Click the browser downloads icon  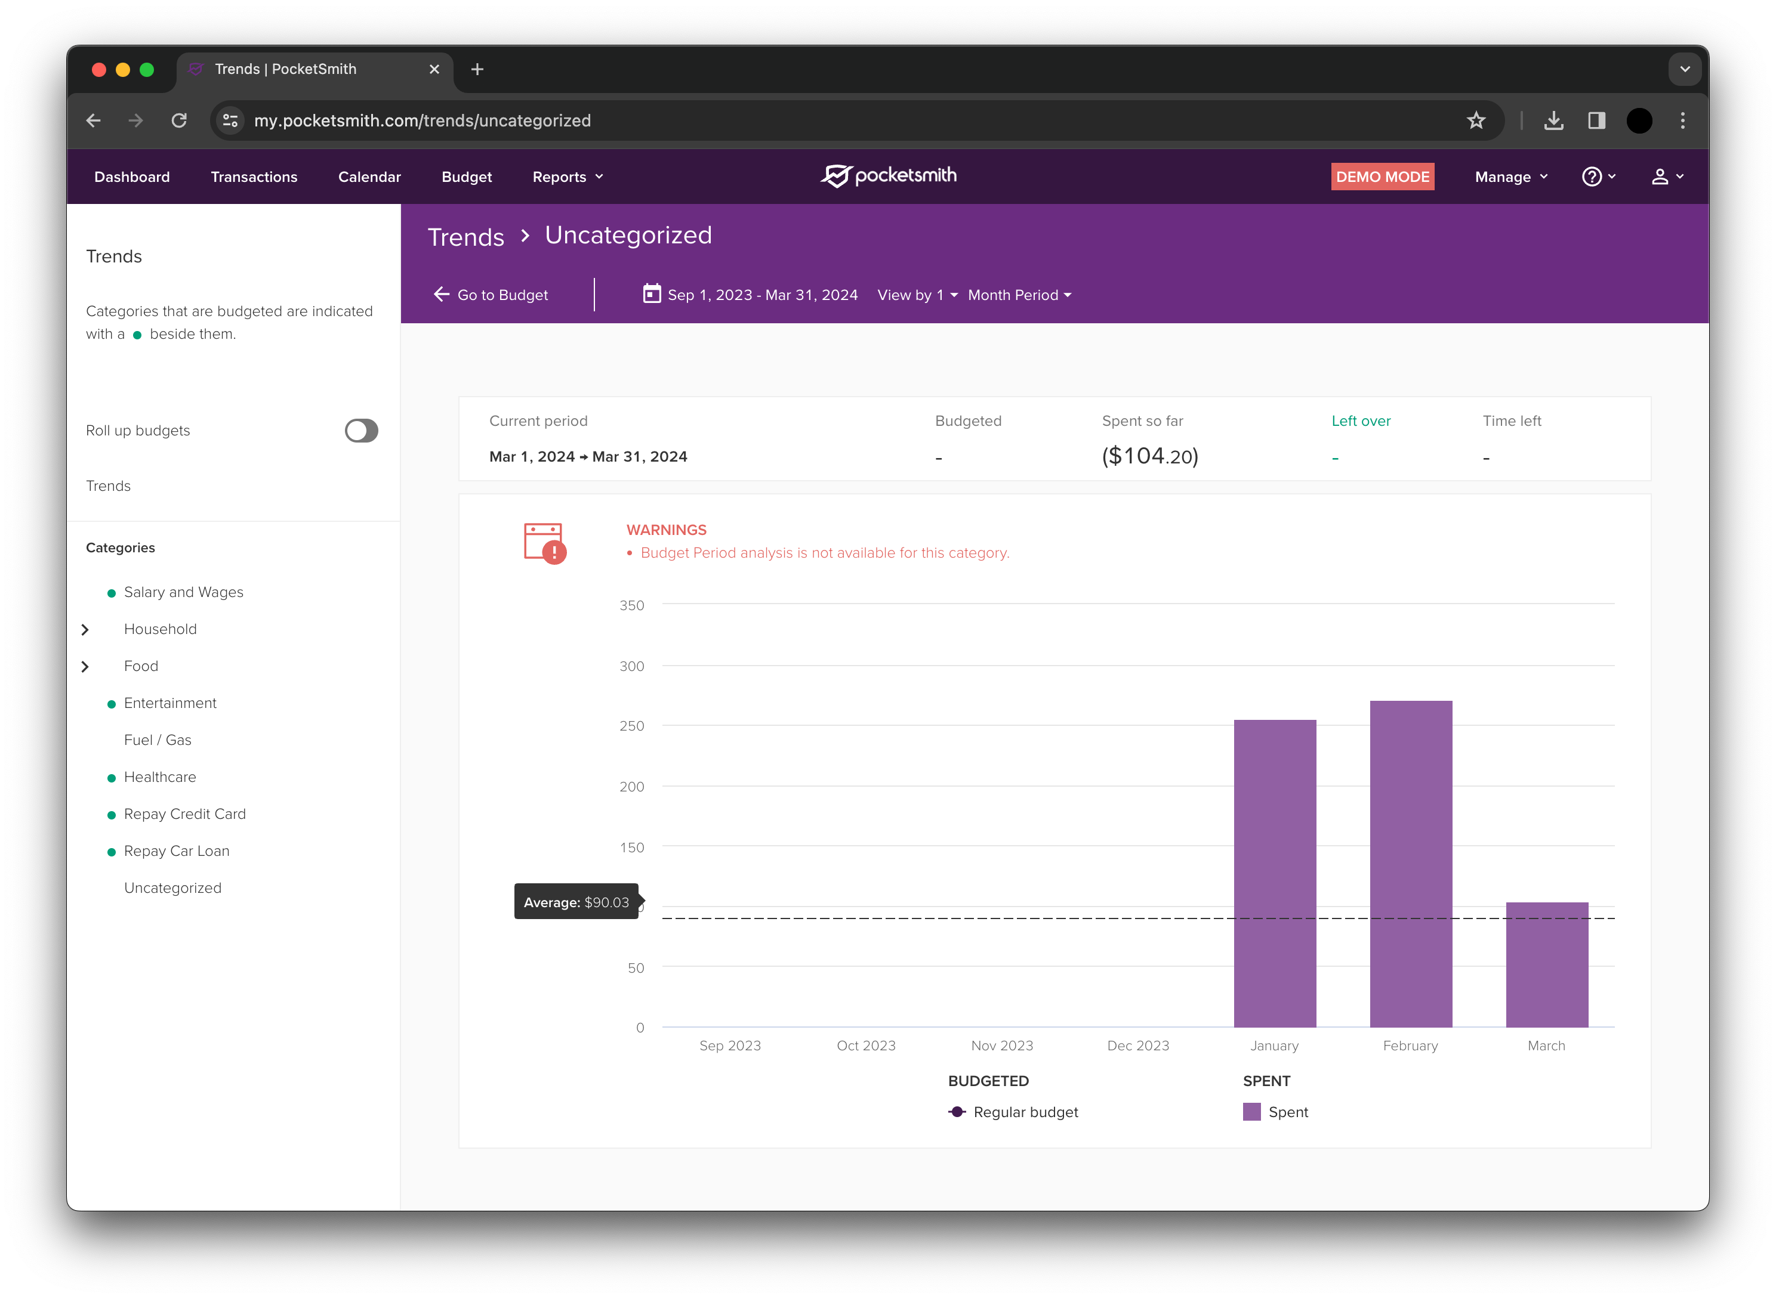click(1553, 120)
